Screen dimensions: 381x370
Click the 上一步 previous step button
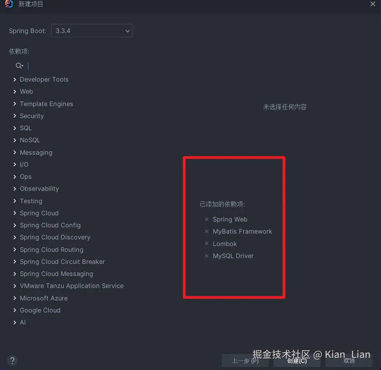[245, 361]
